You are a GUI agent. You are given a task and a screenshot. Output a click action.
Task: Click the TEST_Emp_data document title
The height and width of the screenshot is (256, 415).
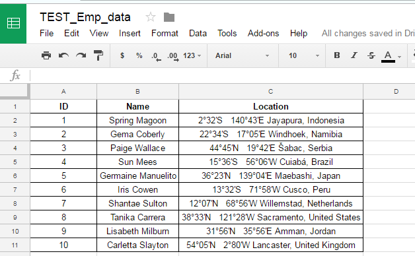(x=85, y=17)
